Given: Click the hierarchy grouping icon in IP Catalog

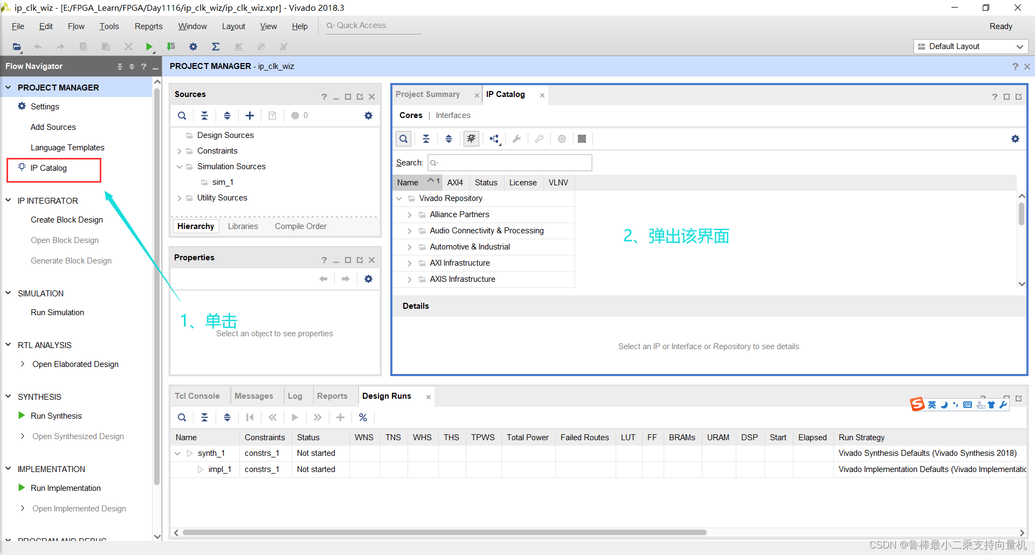Looking at the screenshot, I should (x=495, y=139).
